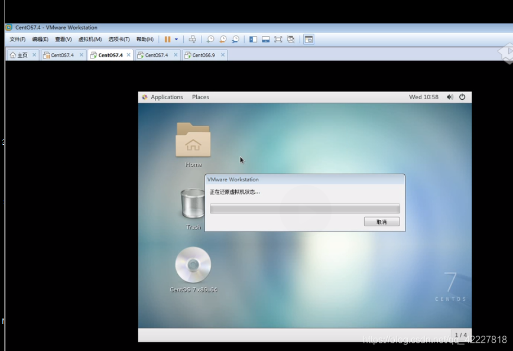Select the Home folder desktop icon
Image resolution: width=513 pixels, height=351 pixels.
[x=193, y=145]
